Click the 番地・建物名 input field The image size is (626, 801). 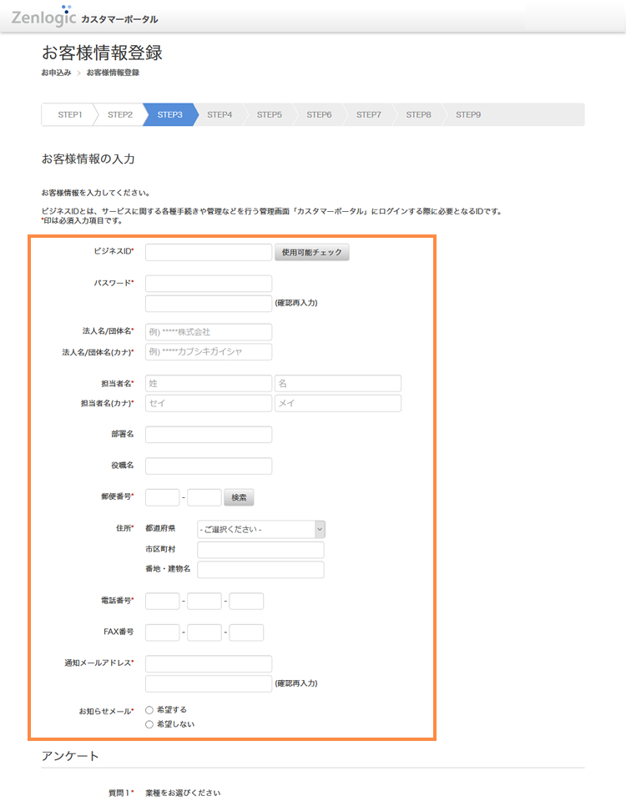click(260, 570)
